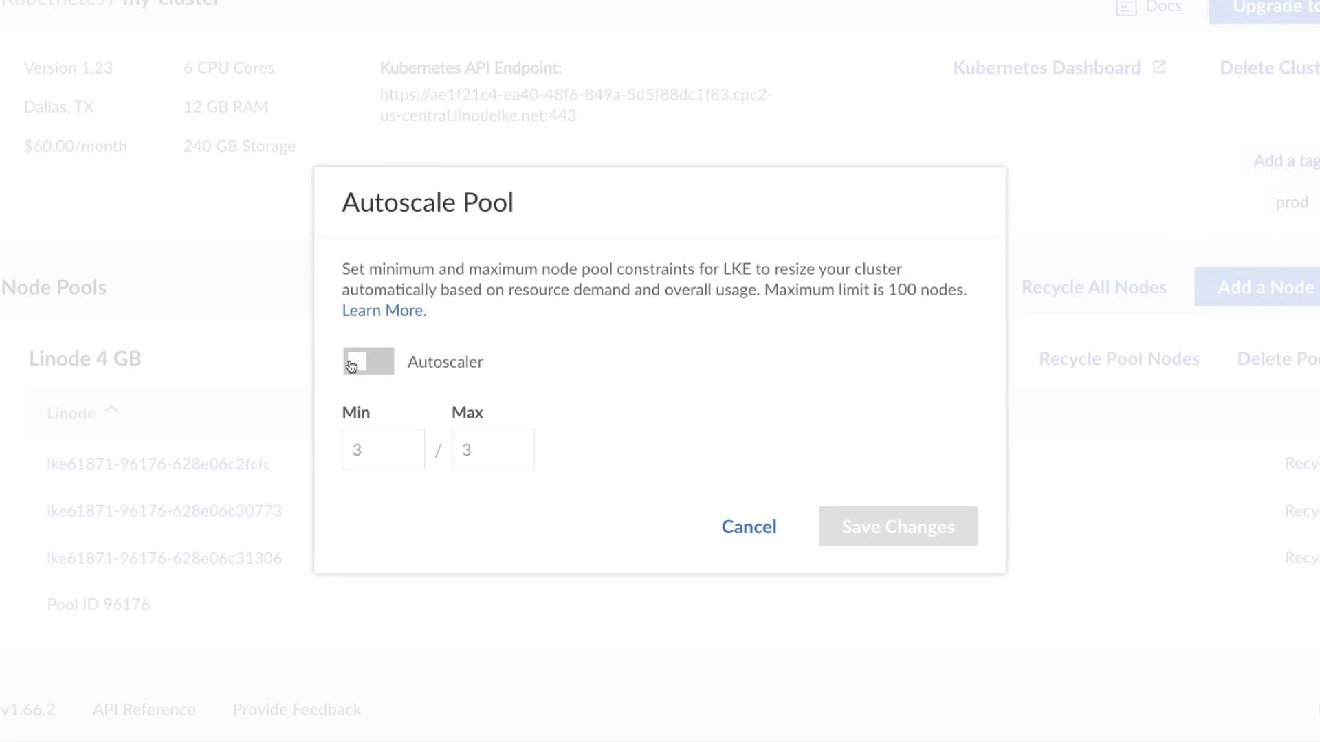Screen dimensions: 1320x742
Task: Click the Provide Feedback footer link
Action: tap(296, 709)
